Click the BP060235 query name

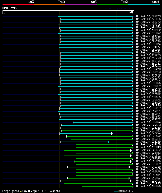click(9, 8)
